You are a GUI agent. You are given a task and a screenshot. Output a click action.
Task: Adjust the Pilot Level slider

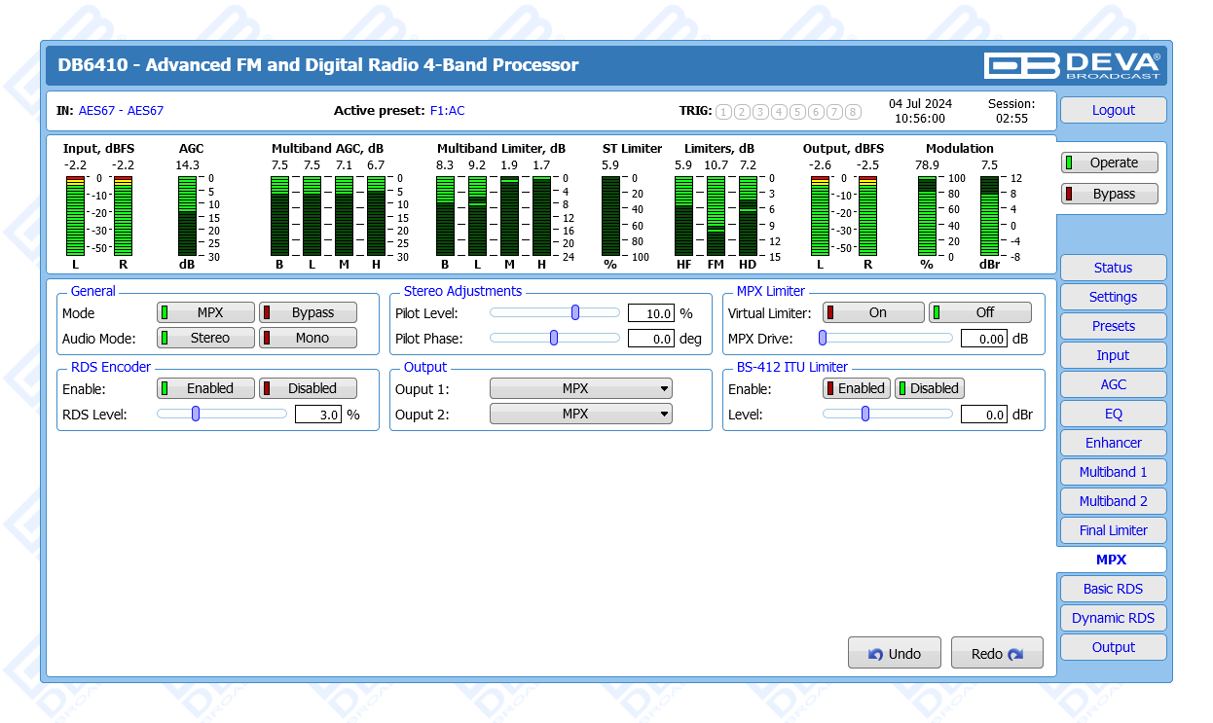pyautogui.click(x=575, y=313)
